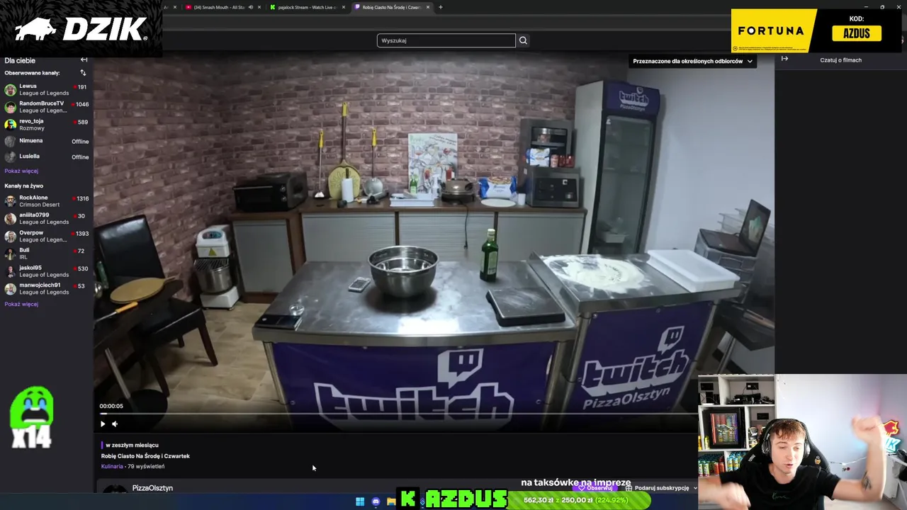Show more followed channels via Pokaż więcej
This screenshot has width=907, height=510.
click(21, 171)
